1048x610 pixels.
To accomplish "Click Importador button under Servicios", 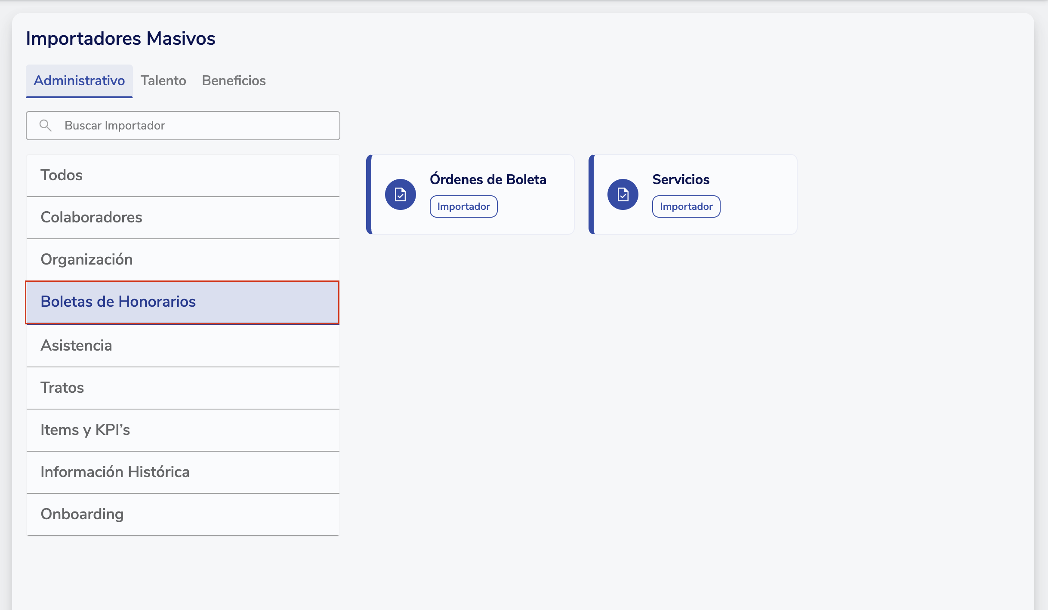I will (x=686, y=206).
